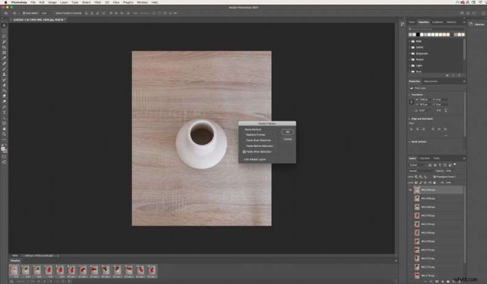
Task: Collapse the Align and Distribute section
Action: [x=409, y=119]
